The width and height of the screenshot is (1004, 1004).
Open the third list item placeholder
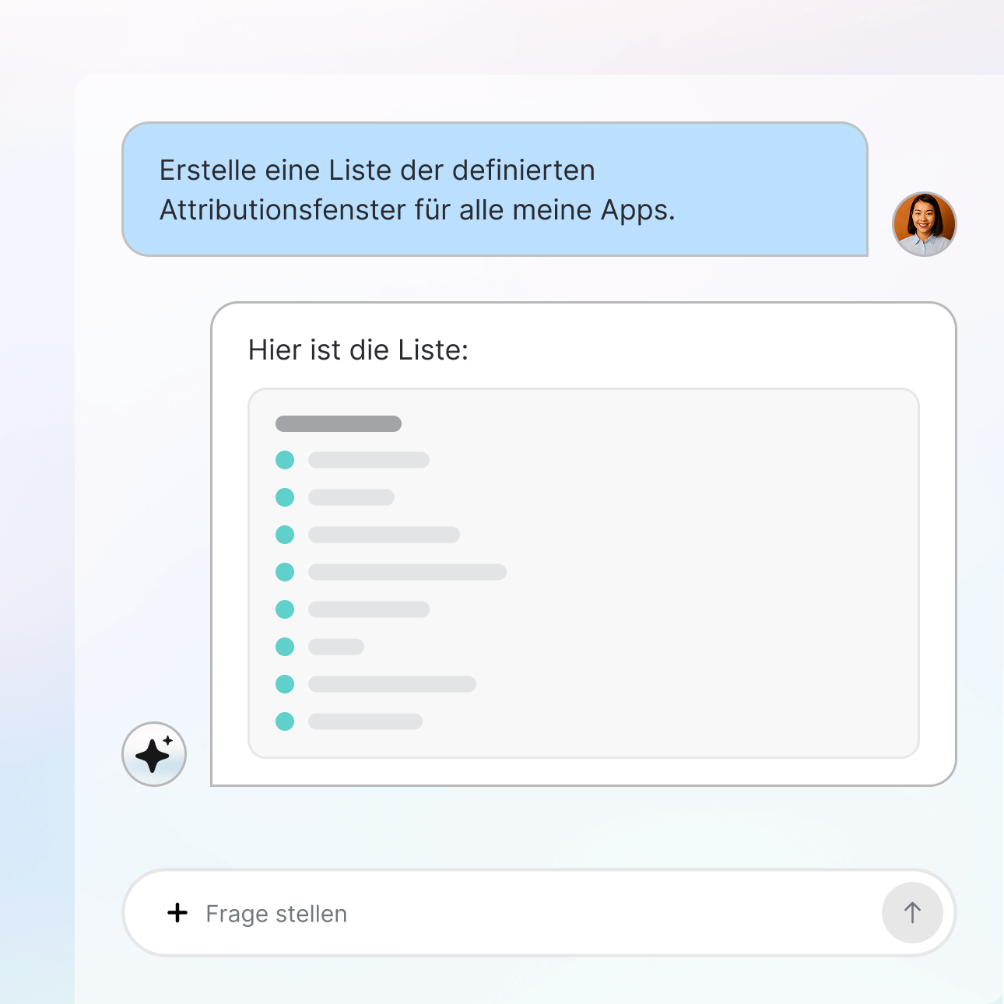coord(384,535)
